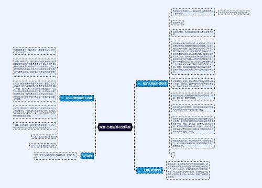Click the note starting with 各地的征收政策不一

tap(193, 12)
